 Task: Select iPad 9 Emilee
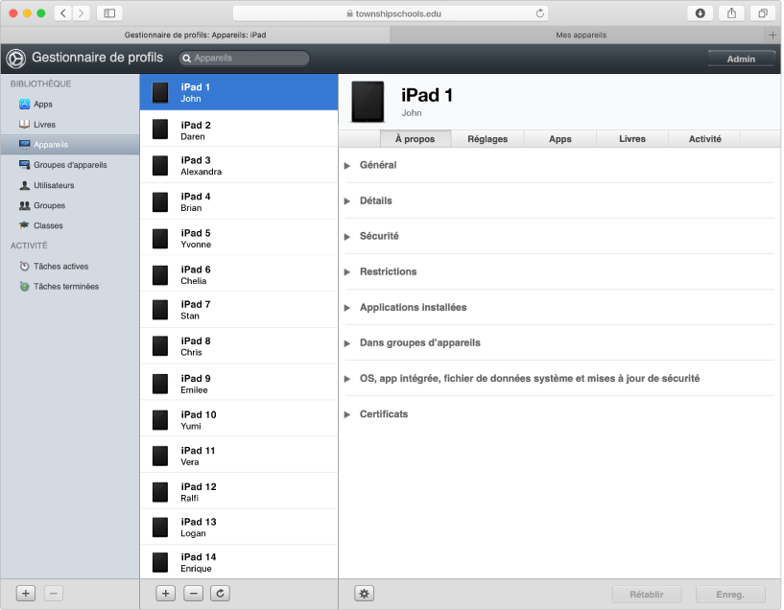pyautogui.click(x=239, y=383)
